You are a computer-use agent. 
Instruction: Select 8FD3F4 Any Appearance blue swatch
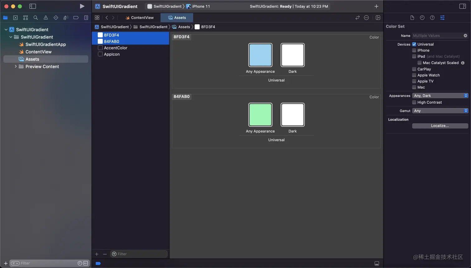(260, 55)
